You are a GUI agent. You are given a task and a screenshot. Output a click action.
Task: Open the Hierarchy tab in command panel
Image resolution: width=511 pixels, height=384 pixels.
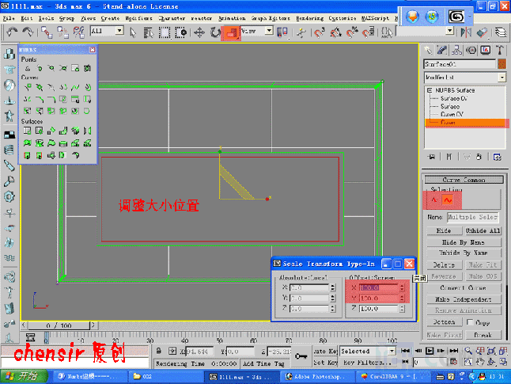pyautogui.click(x=456, y=50)
